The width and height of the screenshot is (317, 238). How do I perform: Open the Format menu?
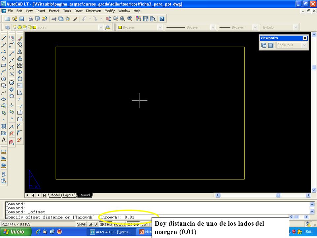54,11
